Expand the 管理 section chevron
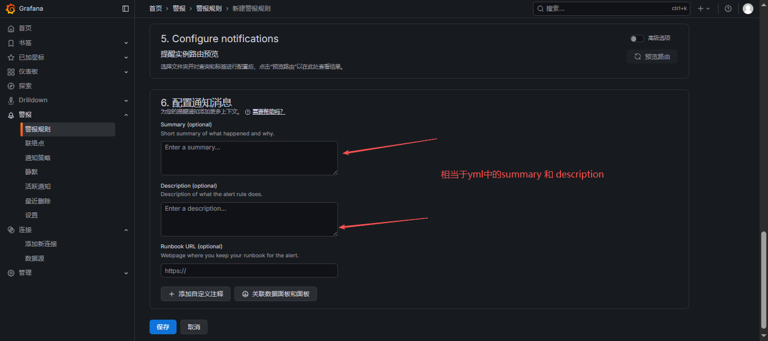Viewport: 768px width, 341px height. (x=126, y=272)
